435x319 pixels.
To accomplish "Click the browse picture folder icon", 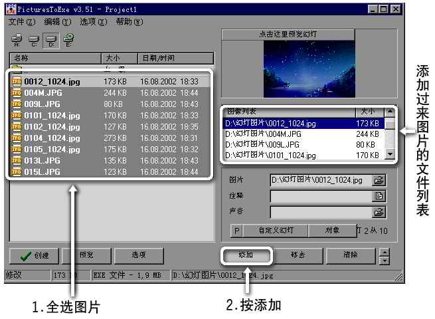I will [x=379, y=181].
